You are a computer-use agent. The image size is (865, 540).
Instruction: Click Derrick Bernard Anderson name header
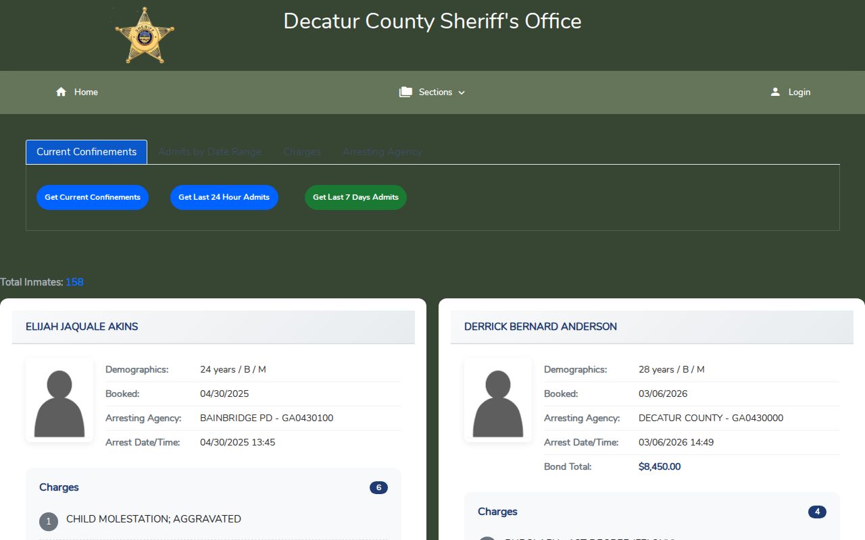click(541, 327)
